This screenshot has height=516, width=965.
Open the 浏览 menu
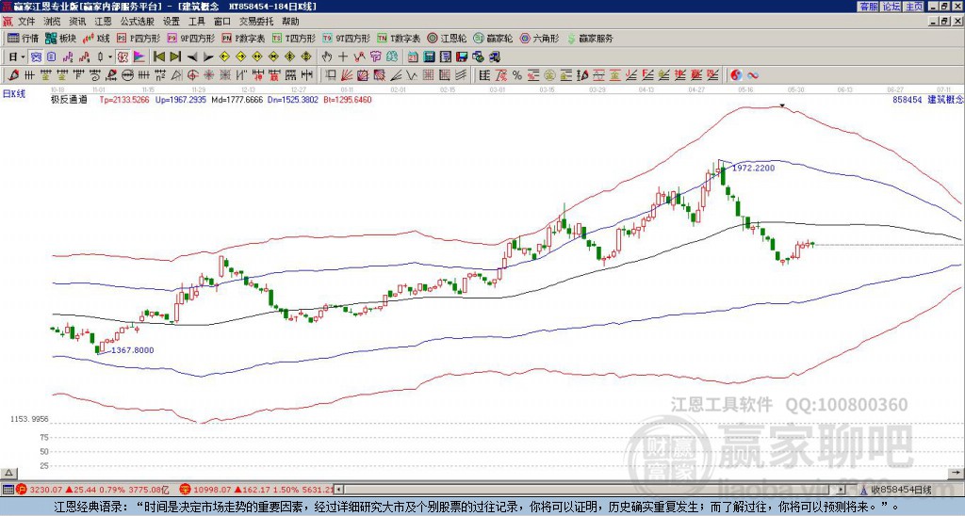pos(52,22)
